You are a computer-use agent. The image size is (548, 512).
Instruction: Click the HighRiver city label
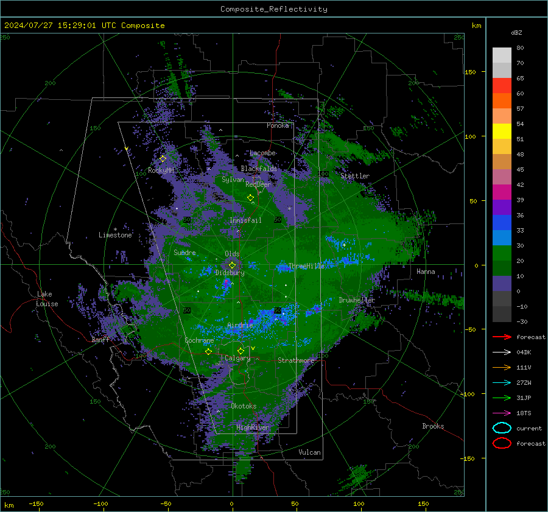tap(252, 427)
